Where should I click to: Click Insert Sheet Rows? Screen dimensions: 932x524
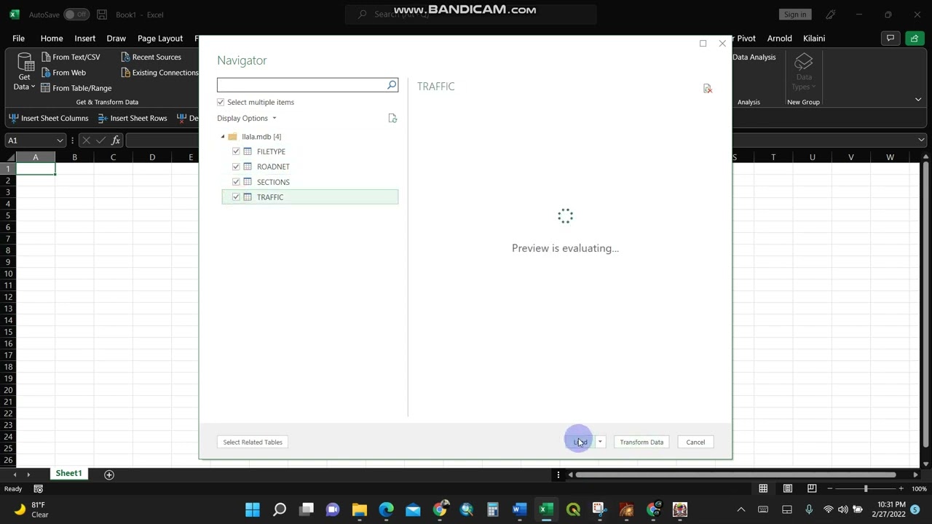(133, 118)
